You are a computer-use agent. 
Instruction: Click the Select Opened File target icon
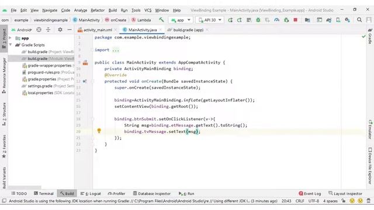pyautogui.click(x=39, y=30)
